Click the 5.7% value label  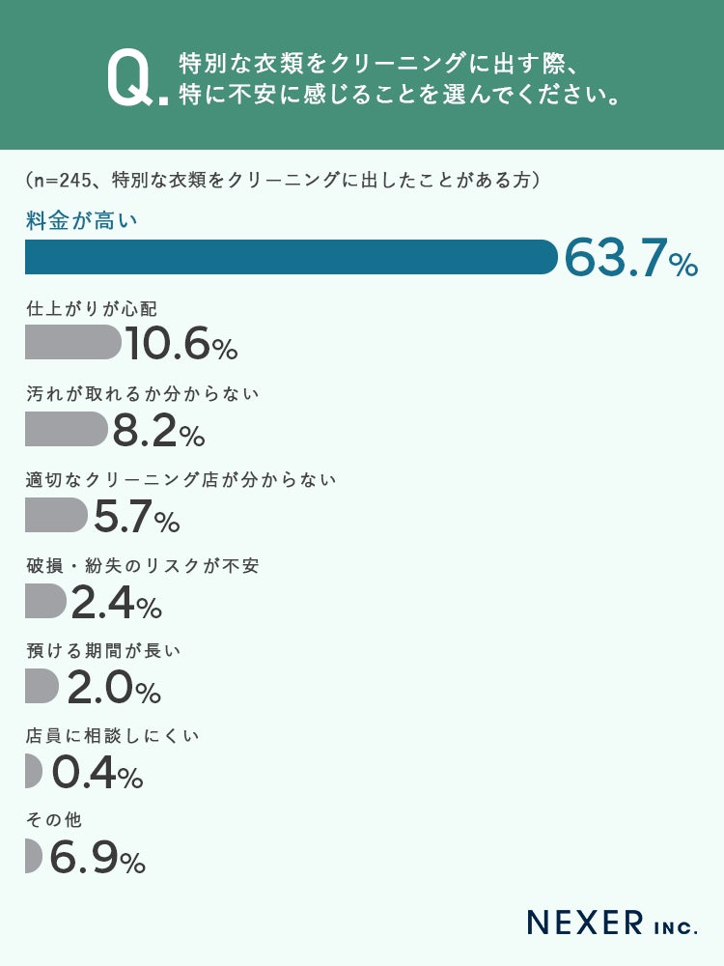(x=136, y=517)
